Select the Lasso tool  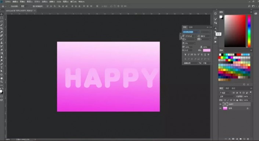[1, 21]
